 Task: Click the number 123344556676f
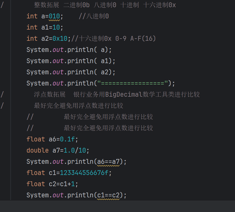[x=84, y=173]
